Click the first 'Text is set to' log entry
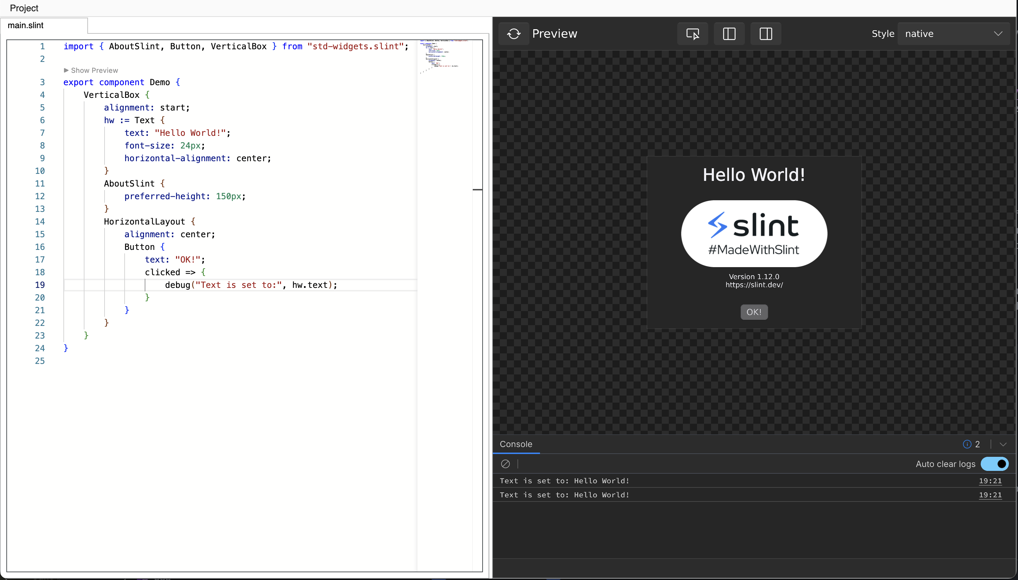 [564, 480]
